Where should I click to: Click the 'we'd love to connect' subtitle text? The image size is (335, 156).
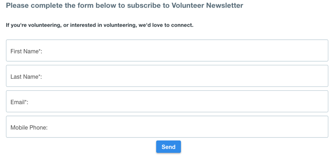pos(166,25)
